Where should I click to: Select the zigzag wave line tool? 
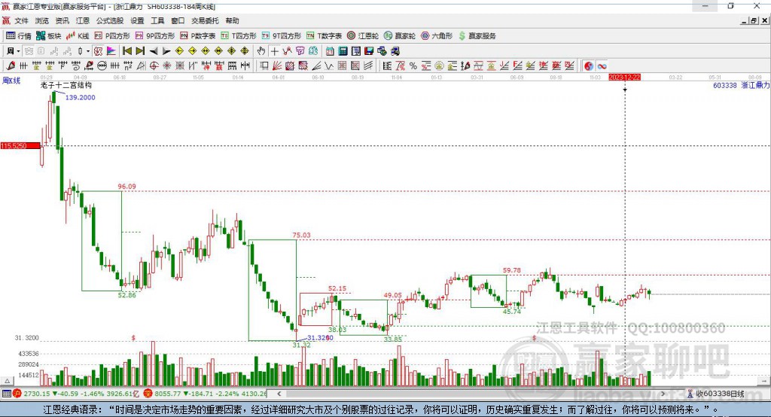[x=328, y=66]
